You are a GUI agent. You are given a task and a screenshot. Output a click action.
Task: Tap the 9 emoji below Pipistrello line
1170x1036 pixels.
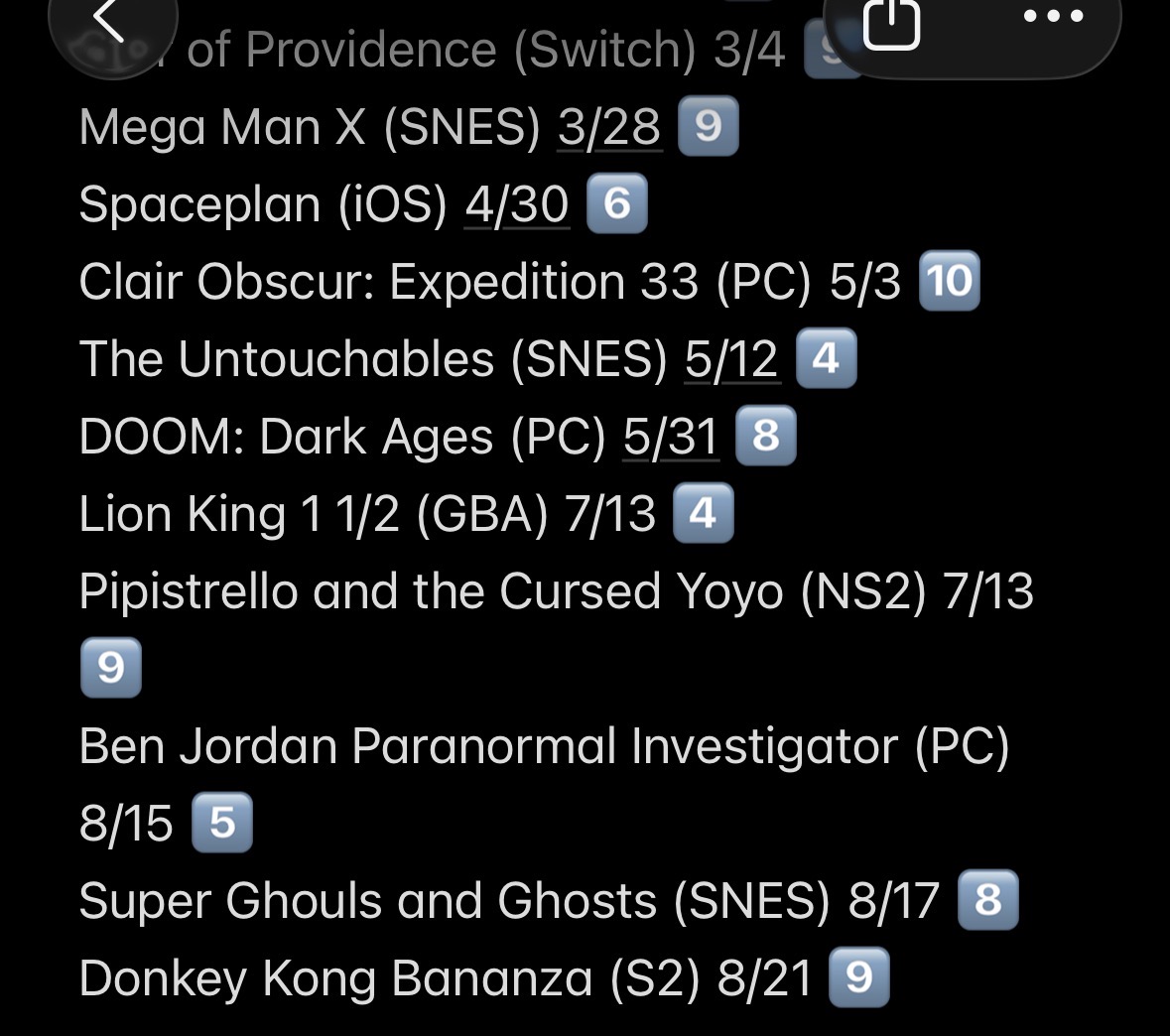pyautogui.click(x=110, y=668)
